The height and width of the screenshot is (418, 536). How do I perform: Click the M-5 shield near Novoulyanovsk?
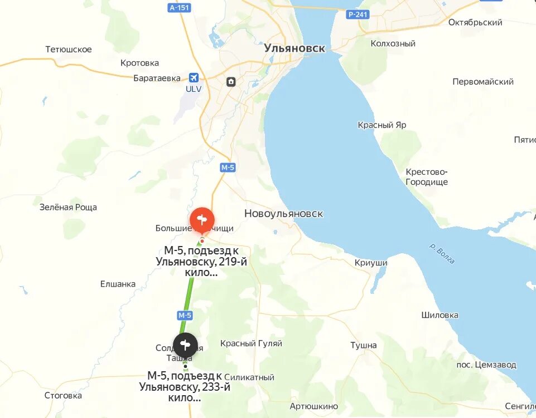(x=228, y=168)
